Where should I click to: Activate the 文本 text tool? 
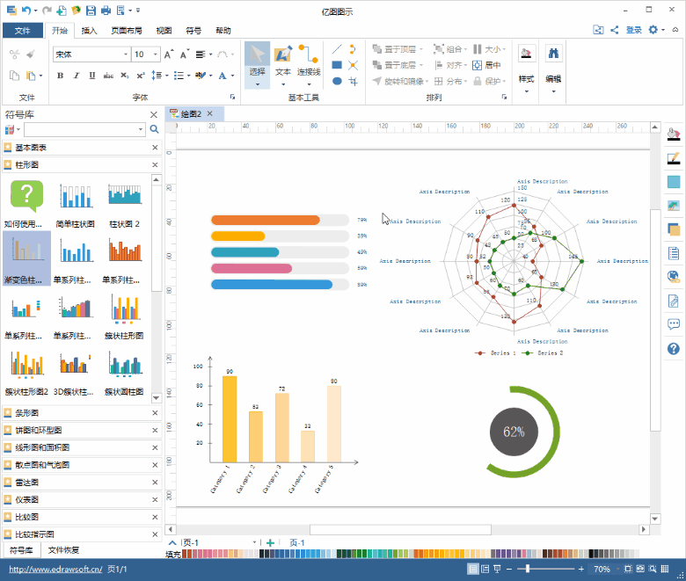(283, 65)
